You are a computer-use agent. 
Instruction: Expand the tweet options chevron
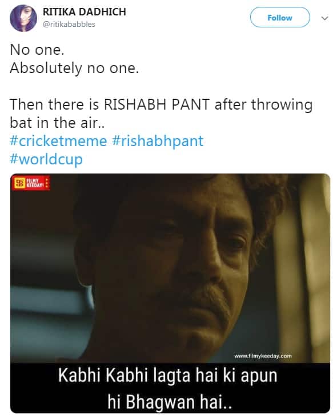coord(324,18)
